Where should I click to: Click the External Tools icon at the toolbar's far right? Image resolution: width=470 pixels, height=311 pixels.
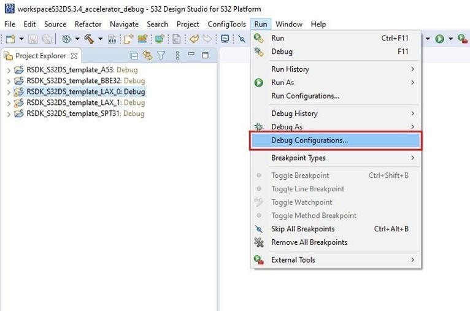coord(463,39)
